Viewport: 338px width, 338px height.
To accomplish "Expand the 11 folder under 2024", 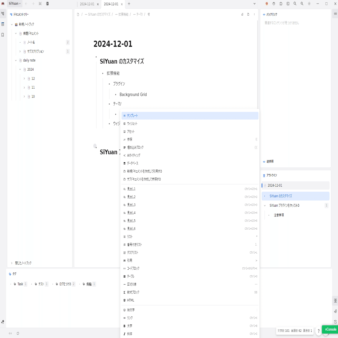I will [24, 87].
